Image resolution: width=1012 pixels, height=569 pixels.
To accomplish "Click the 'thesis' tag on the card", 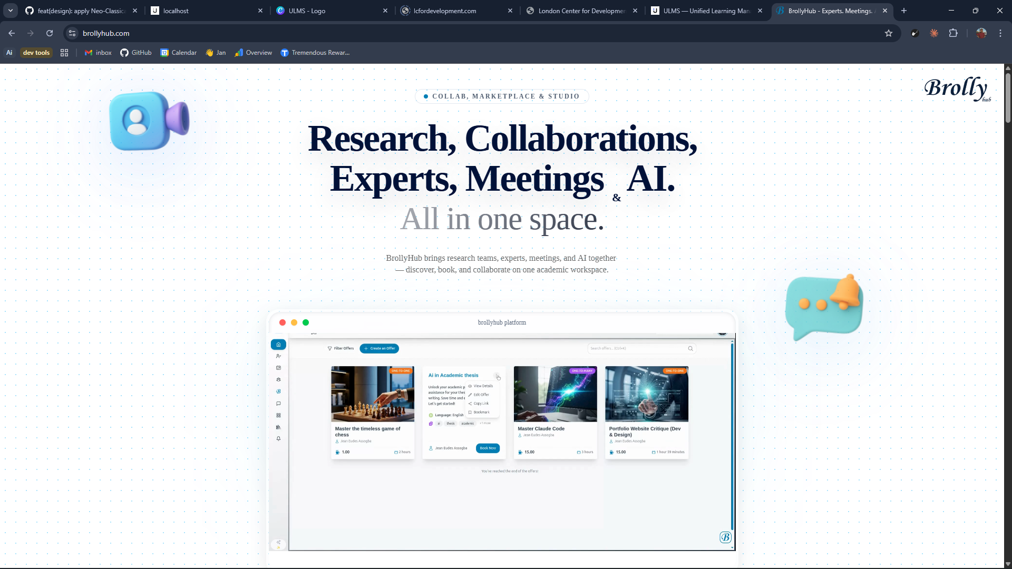I will 451,424.
